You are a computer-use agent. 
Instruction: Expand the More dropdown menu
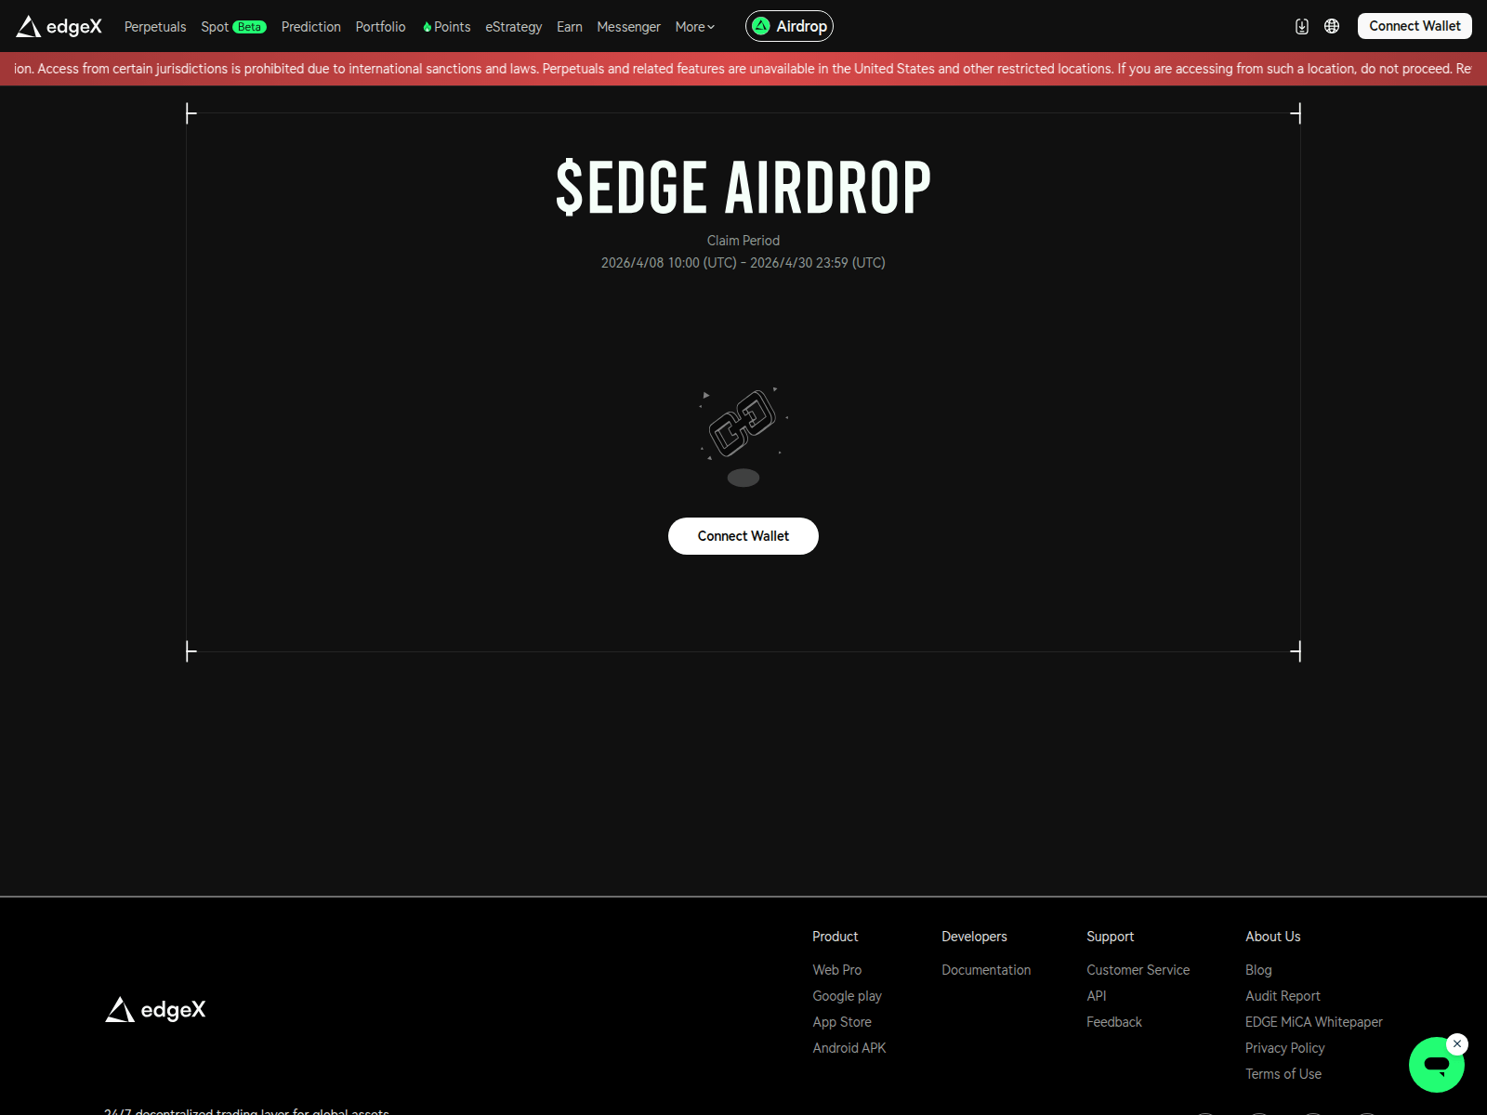coord(694,27)
